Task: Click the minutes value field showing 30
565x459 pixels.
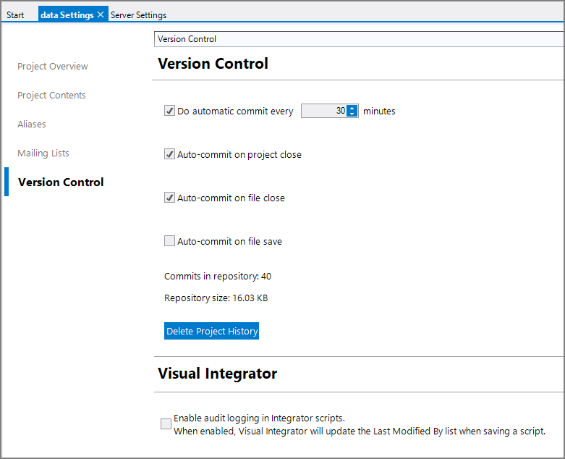Action: pos(324,111)
